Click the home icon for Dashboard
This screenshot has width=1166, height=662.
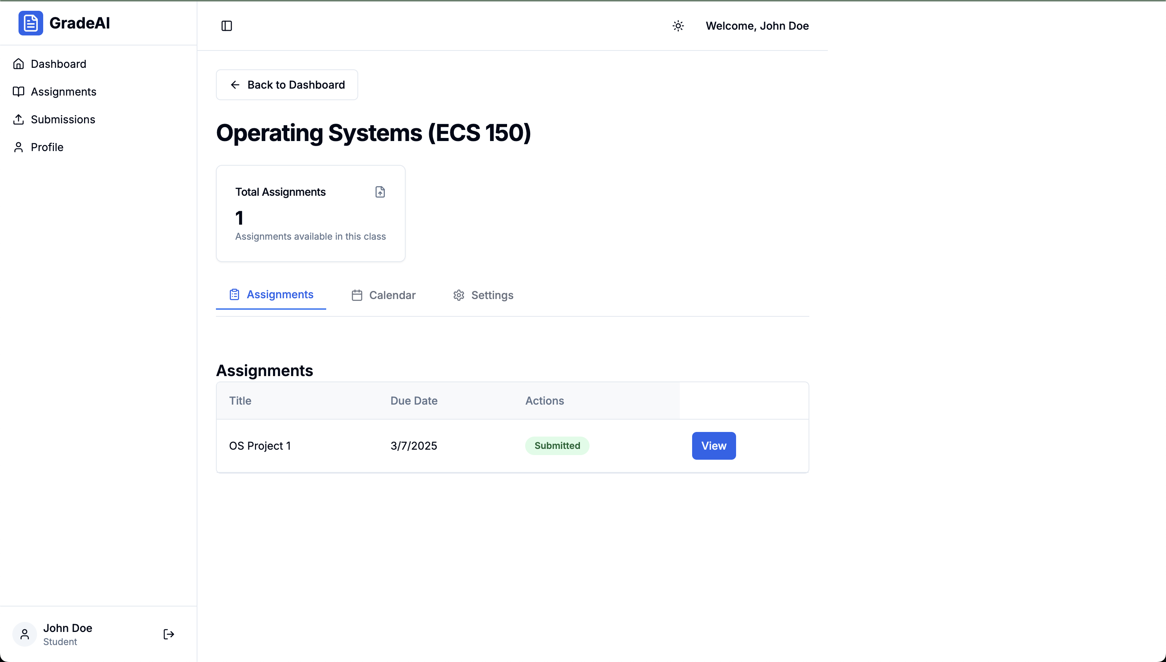(x=19, y=64)
